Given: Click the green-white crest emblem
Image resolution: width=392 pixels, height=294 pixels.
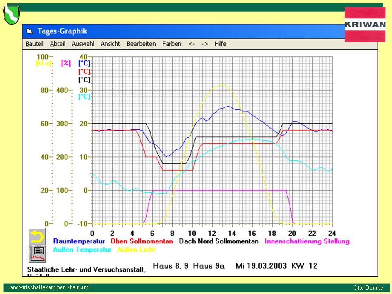Looking at the screenshot, I should [x=12, y=15].
